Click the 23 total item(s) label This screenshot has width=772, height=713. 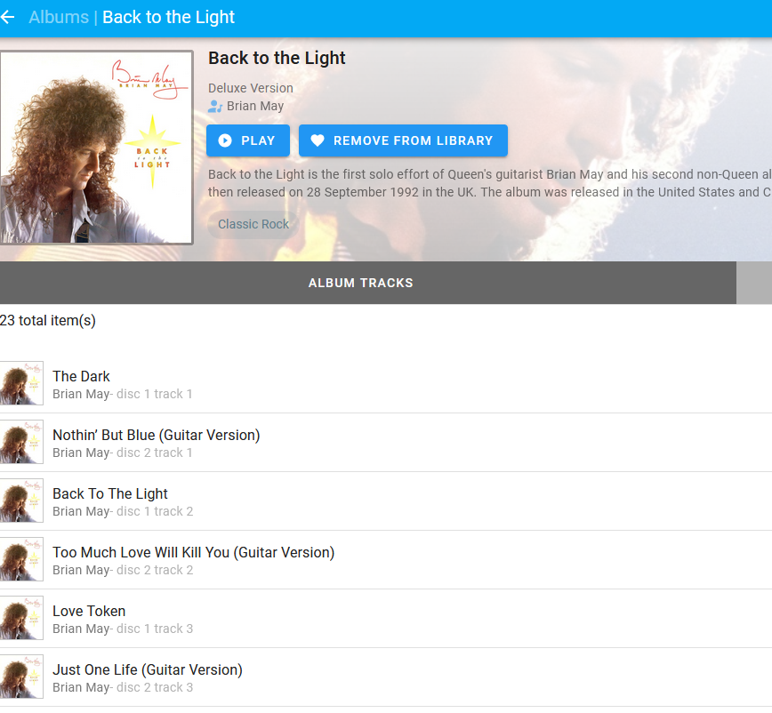(48, 320)
